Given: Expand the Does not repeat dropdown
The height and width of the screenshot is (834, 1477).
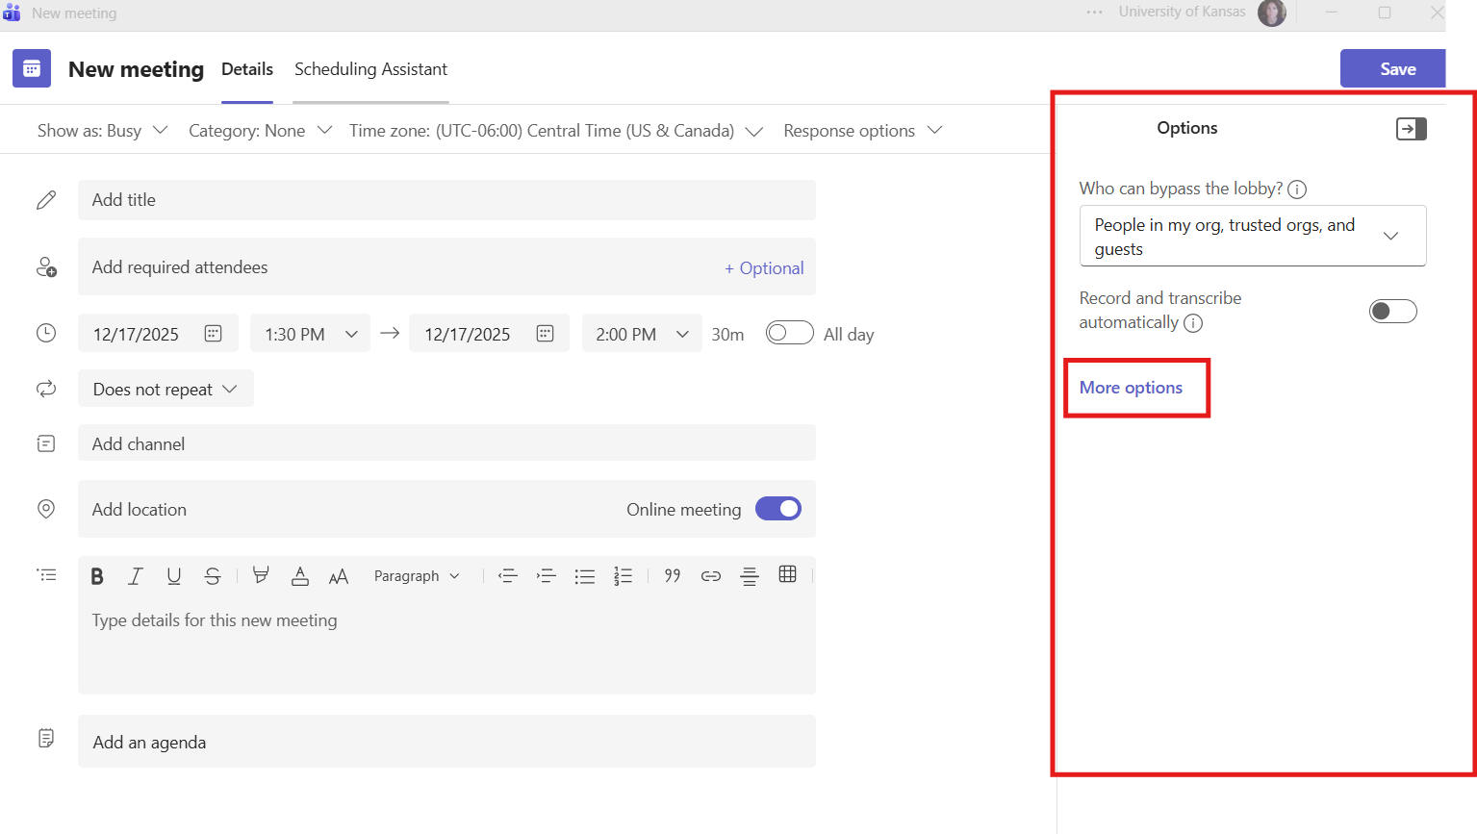Looking at the screenshot, I should tap(166, 389).
